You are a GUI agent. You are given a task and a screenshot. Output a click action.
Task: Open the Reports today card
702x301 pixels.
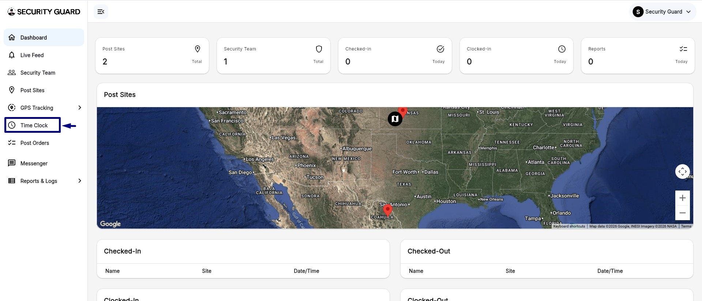tap(638, 56)
